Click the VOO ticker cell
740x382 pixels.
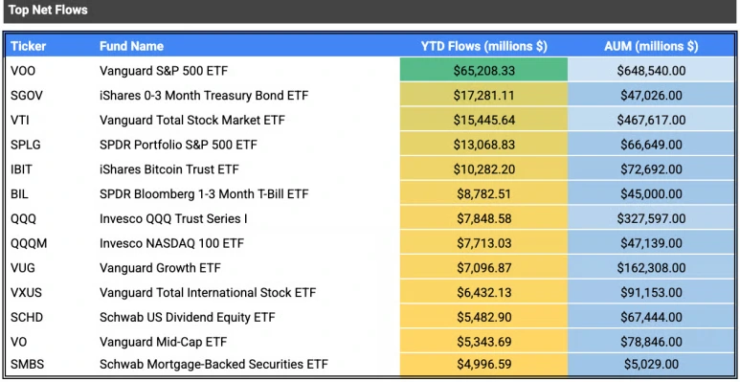click(x=23, y=71)
